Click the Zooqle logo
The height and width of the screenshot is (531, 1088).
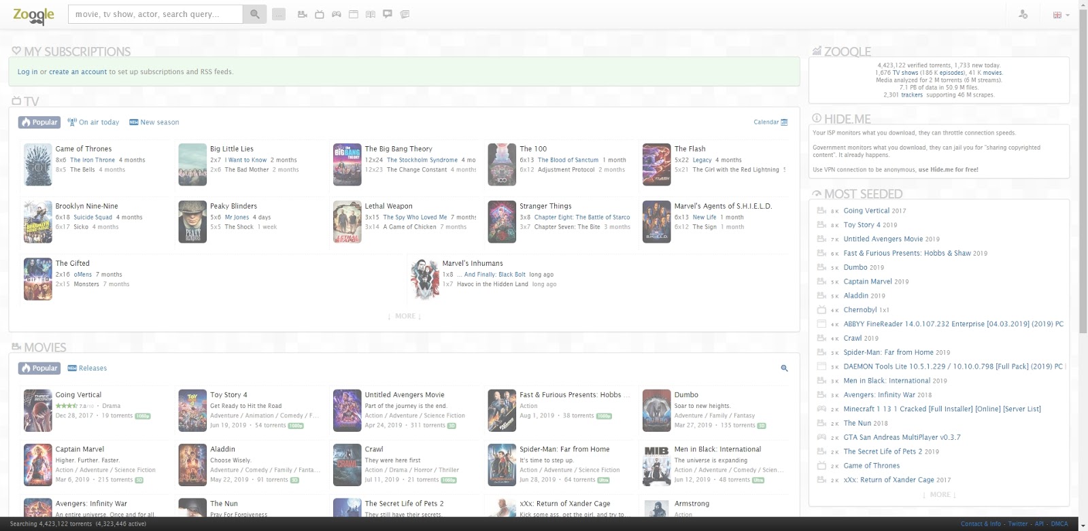click(33, 15)
